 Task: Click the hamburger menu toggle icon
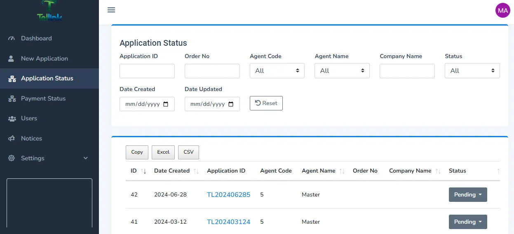(111, 10)
